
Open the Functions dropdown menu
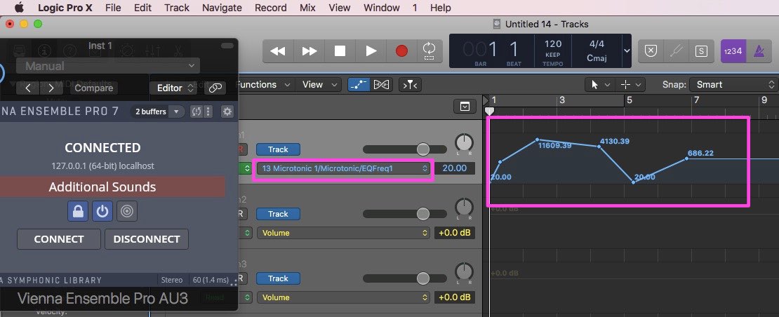click(x=263, y=85)
